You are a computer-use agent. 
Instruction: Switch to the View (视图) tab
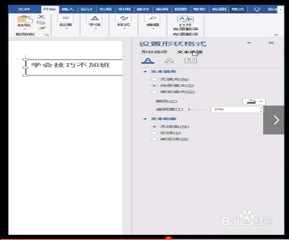click(x=180, y=9)
